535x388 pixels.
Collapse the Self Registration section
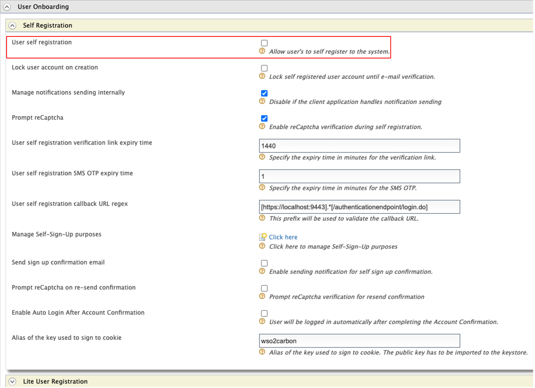pyautogui.click(x=12, y=25)
